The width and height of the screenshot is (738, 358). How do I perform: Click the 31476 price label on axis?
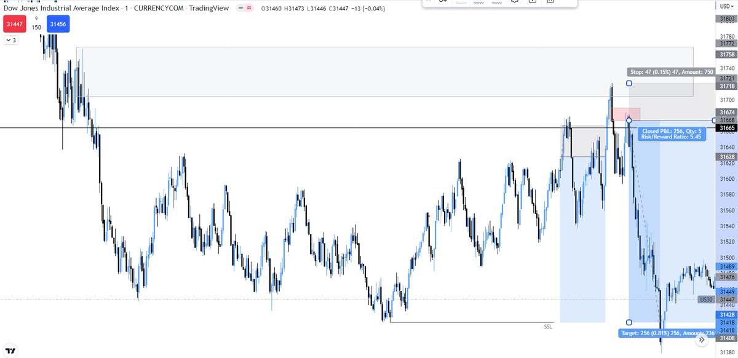coord(726,277)
